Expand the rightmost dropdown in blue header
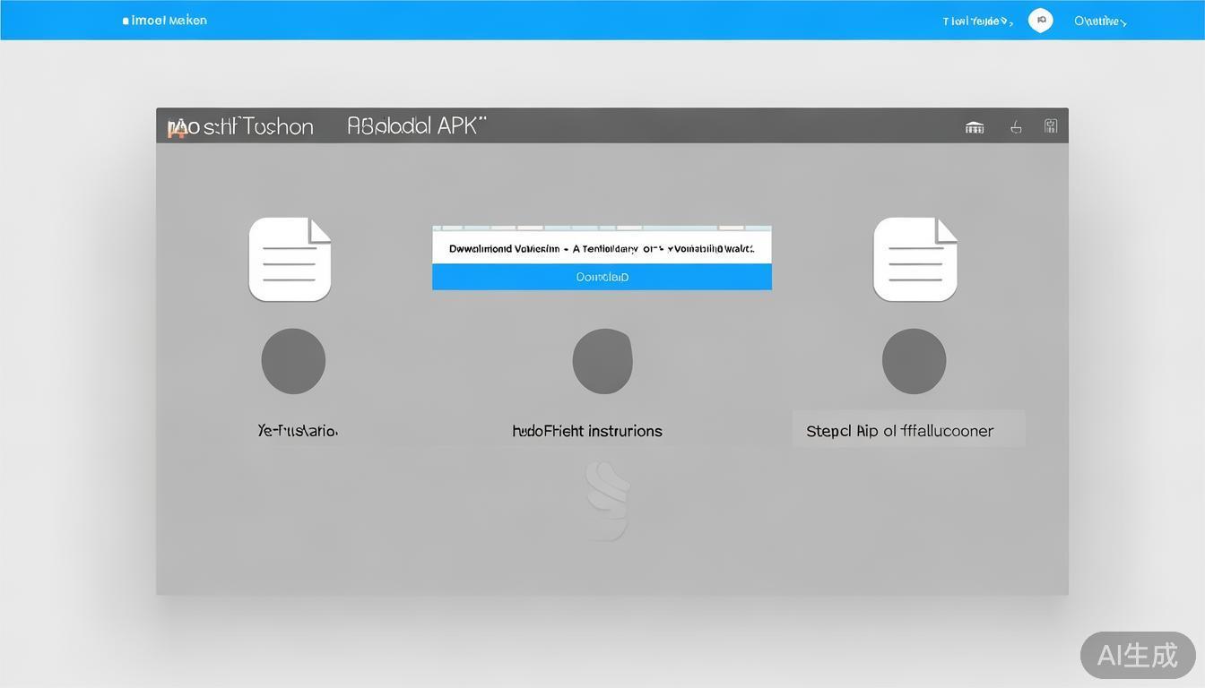Image resolution: width=1205 pixels, height=688 pixels. point(1100,21)
